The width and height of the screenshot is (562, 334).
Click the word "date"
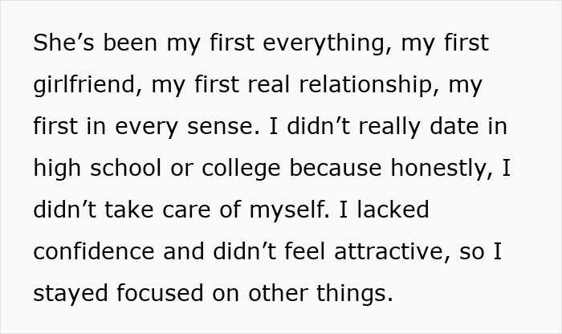tap(454, 126)
